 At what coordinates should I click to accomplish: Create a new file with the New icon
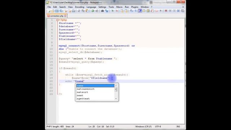click(x=49, y=11)
